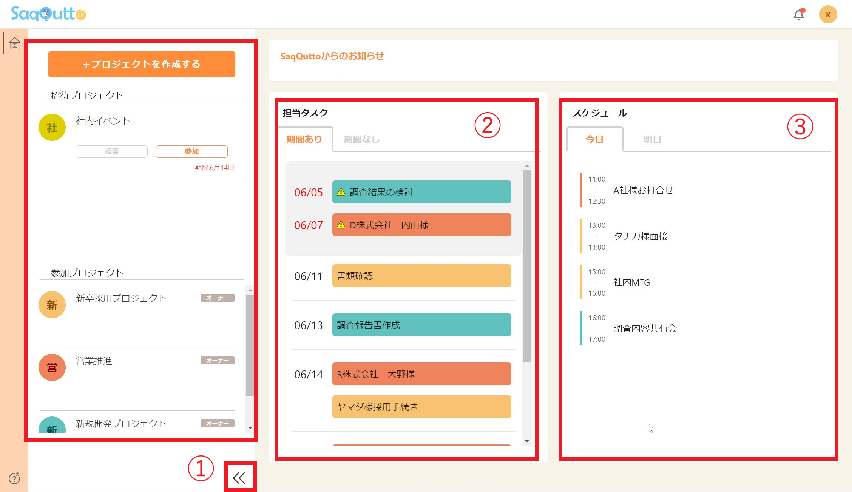The width and height of the screenshot is (852, 492).
Task: Click +プロジェクトを作成する button
Action: [x=142, y=64]
